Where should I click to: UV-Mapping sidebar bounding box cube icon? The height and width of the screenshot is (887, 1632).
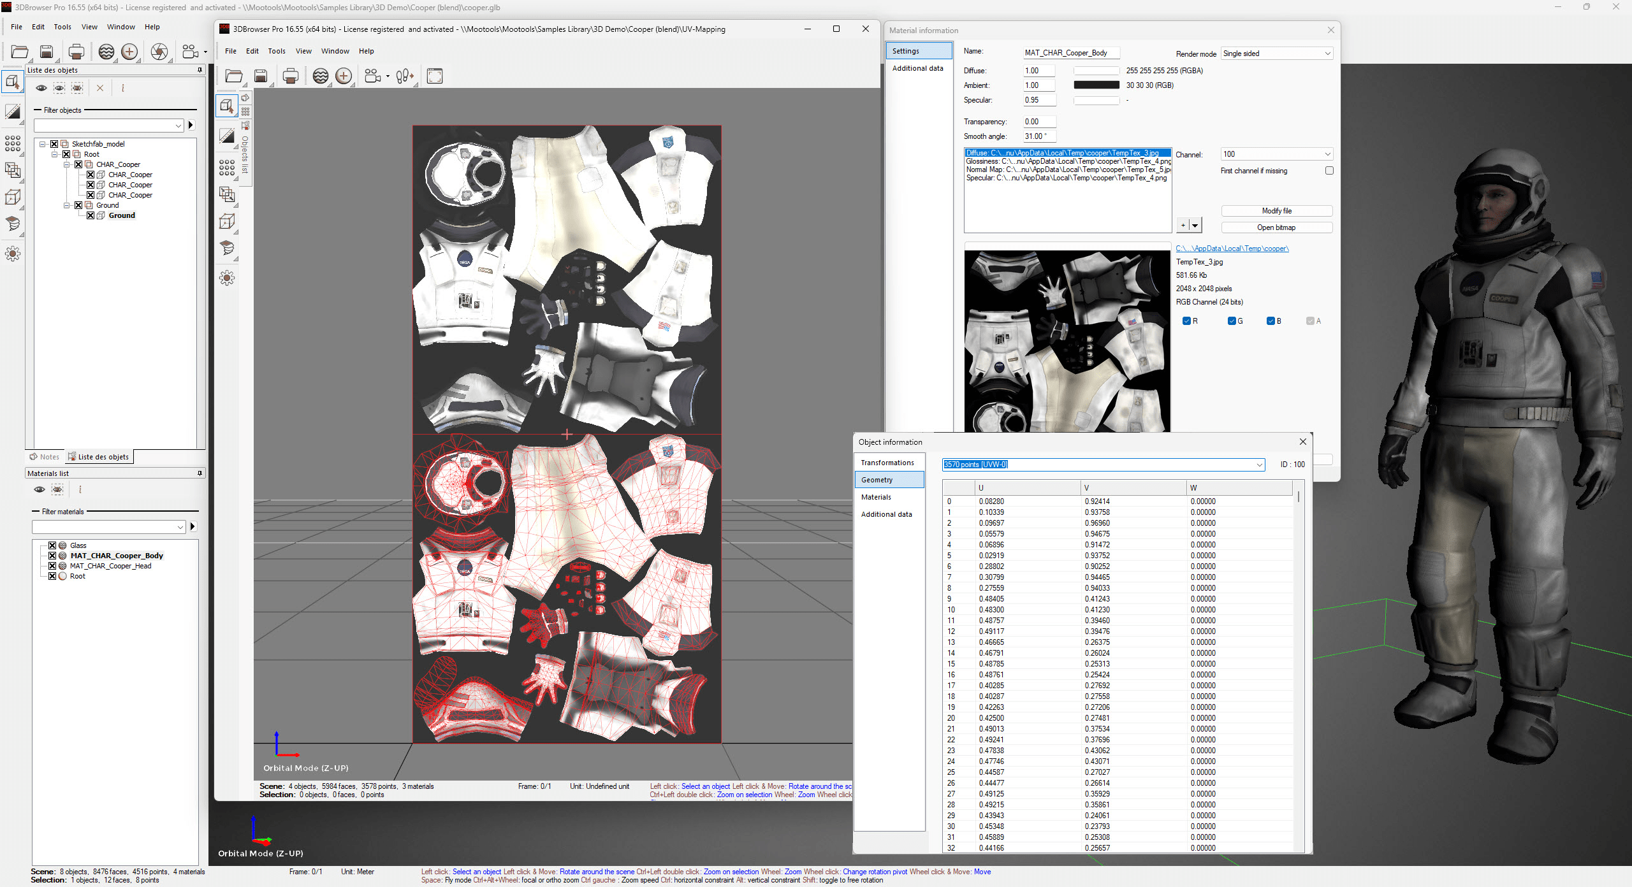pos(227,222)
